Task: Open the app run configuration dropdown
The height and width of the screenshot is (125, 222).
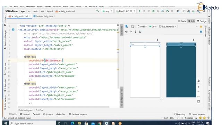Action: click(x=107, y=11)
